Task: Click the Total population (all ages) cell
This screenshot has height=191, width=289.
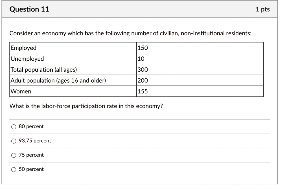Action: coord(73,70)
